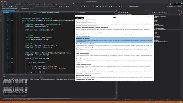Click the Stop Debugging red square icon
This screenshot has height=103, width=183.
(x=57, y=6)
